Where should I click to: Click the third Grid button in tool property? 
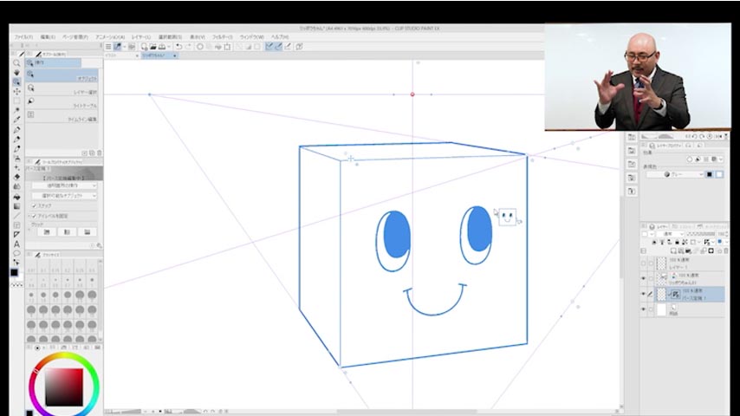(88, 232)
